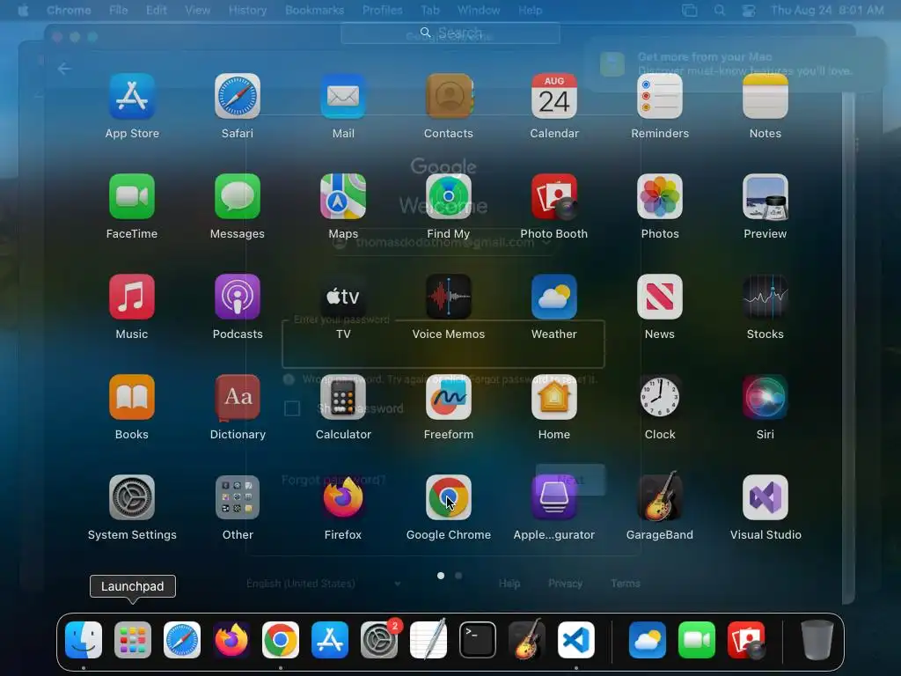The image size is (901, 676).
Task: Click the Launchpad search field
Action: [450, 33]
